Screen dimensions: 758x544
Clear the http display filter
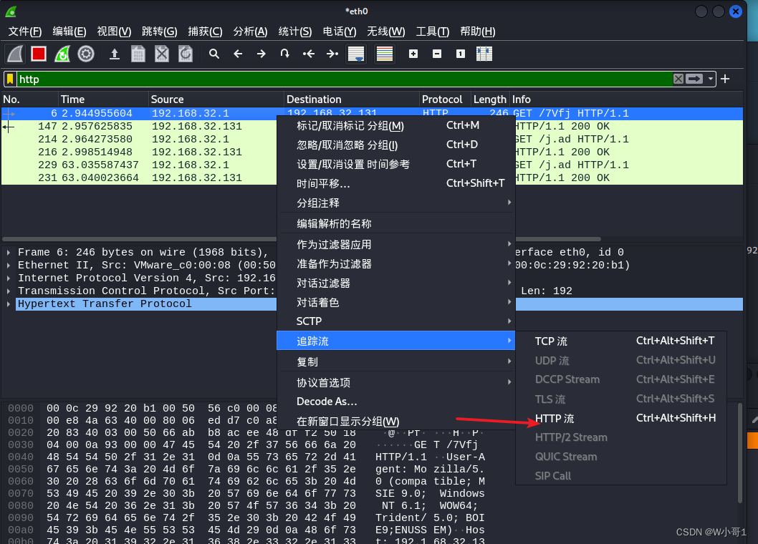(x=678, y=79)
